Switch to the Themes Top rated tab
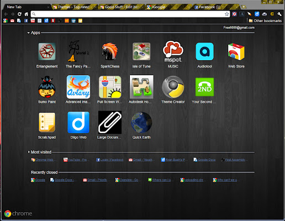 [73, 7]
